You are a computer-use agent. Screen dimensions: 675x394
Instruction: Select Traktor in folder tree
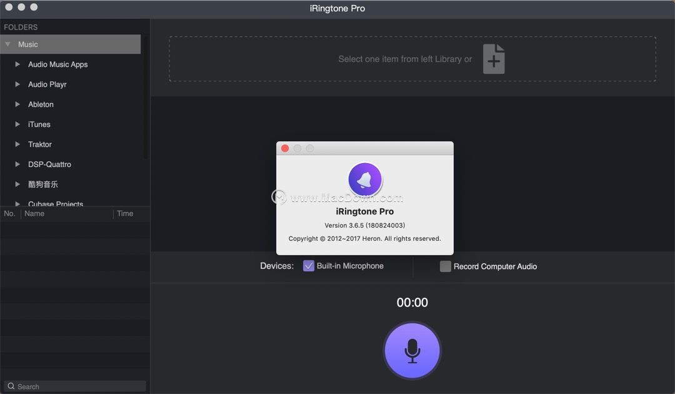40,144
